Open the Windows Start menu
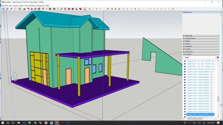223x125 pixels. 3,123
